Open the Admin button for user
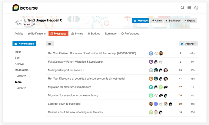Image resolution: width=209 pixels, height=125 pixels. pyautogui.click(x=157, y=21)
